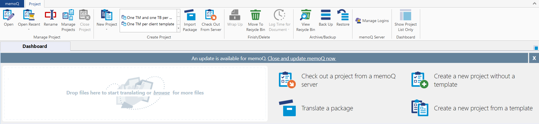Screen dimensions: 539x124
Task: Click Close and update memoQ now link
Action: pos(302,58)
